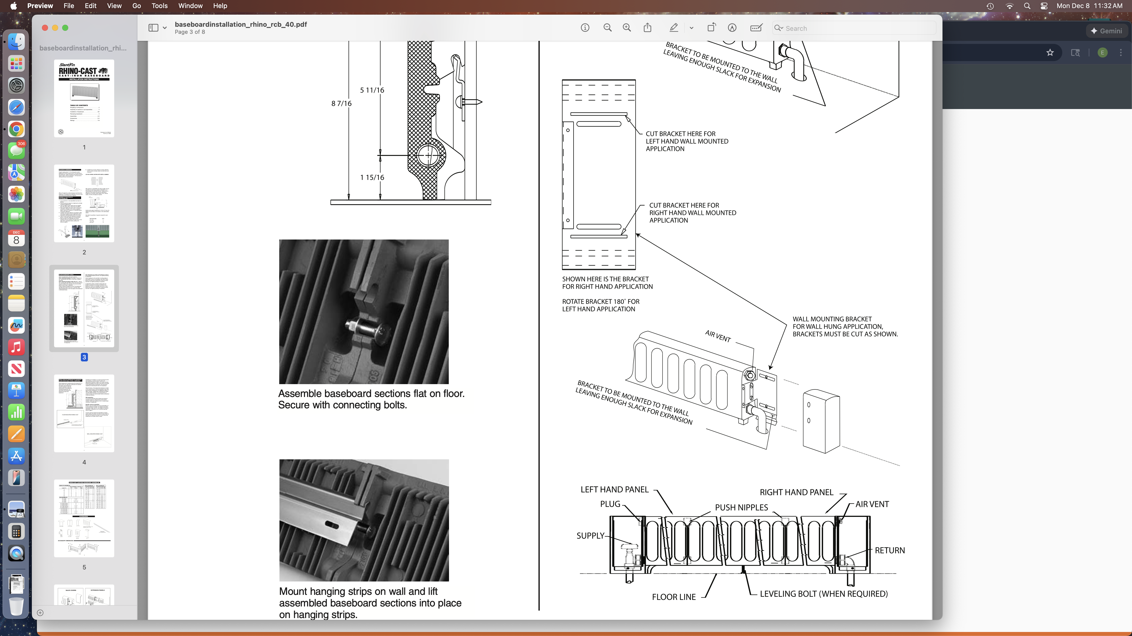The height and width of the screenshot is (636, 1132).
Task: Launch Maps from the Dock
Action: coord(16,172)
